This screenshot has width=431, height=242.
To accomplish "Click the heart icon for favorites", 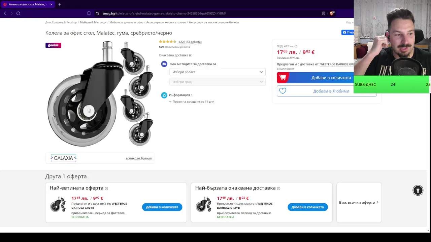I will point(283,91).
